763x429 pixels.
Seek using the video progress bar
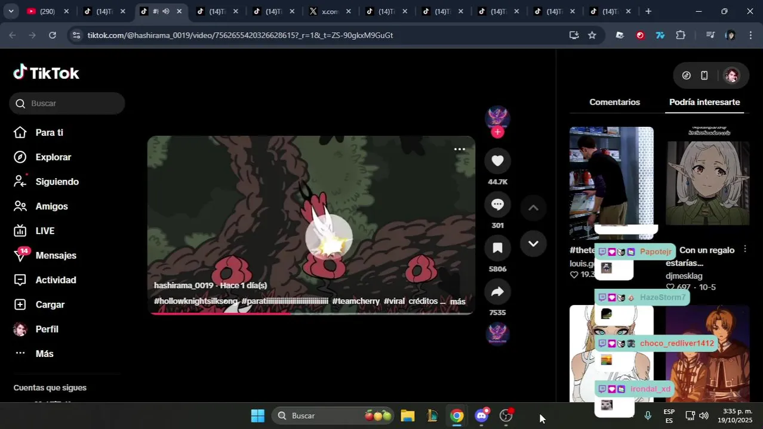point(311,313)
